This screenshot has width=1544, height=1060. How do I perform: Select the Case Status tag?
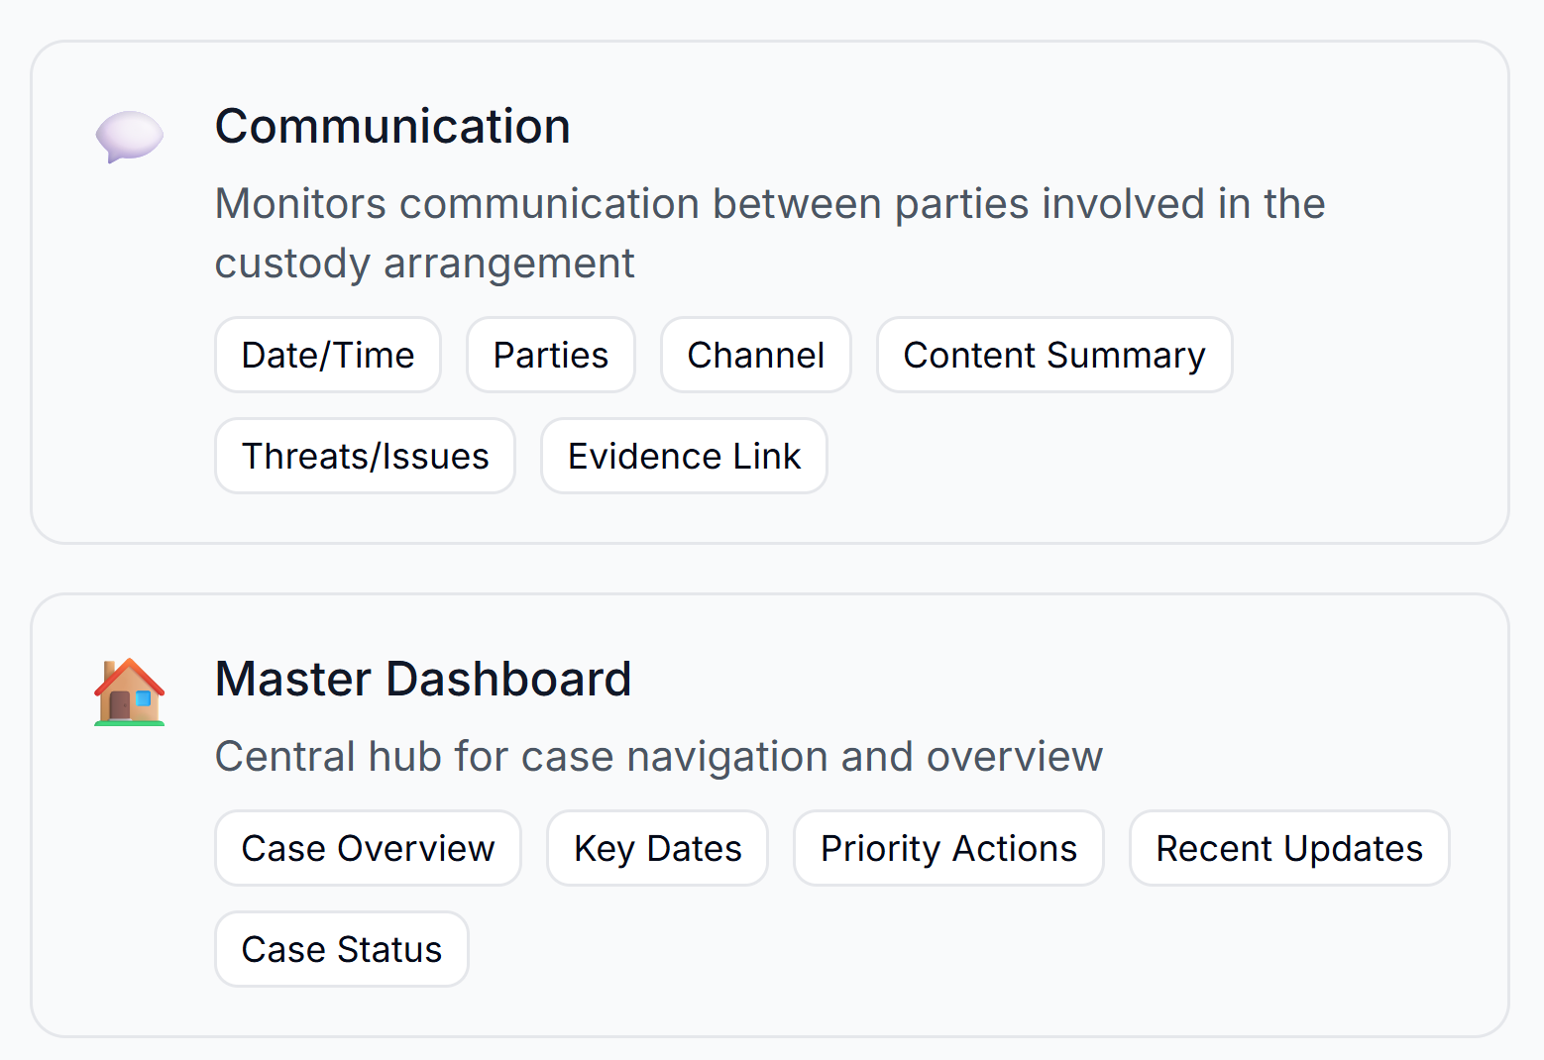point(342,949)
